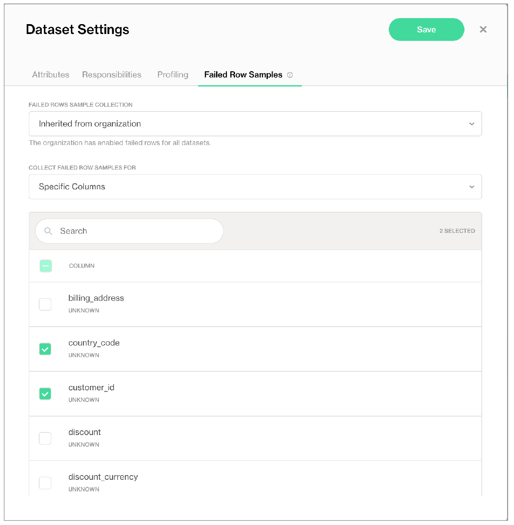Click the customer_id column name
Viewport: 514px width, 525px height.
click(91, 388)
